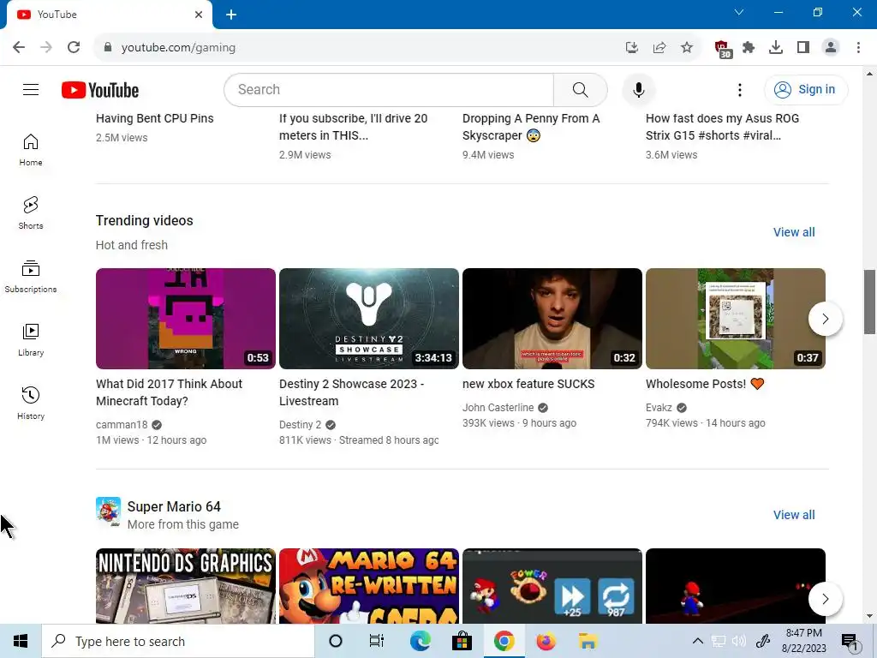Open Subscriptions in the sidebar

coord(31,277)
